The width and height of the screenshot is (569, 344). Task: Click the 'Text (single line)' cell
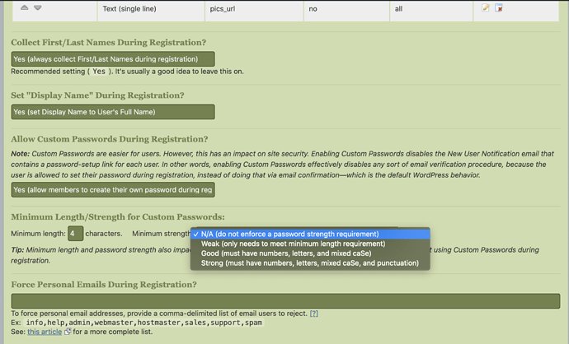151,11
